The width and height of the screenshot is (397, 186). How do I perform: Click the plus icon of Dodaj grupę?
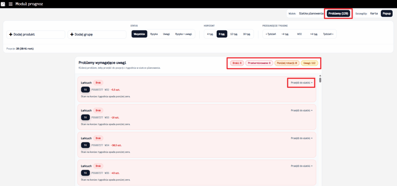[x=72, y=34]
